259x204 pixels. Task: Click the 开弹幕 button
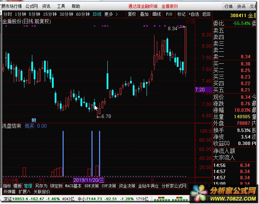(x=9, y=192)
